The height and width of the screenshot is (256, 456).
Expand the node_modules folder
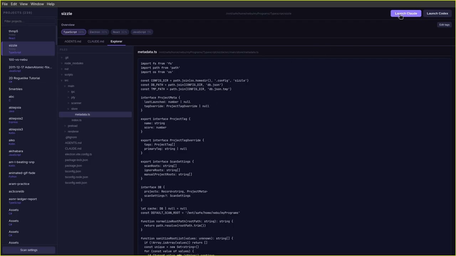click(95, 63)
